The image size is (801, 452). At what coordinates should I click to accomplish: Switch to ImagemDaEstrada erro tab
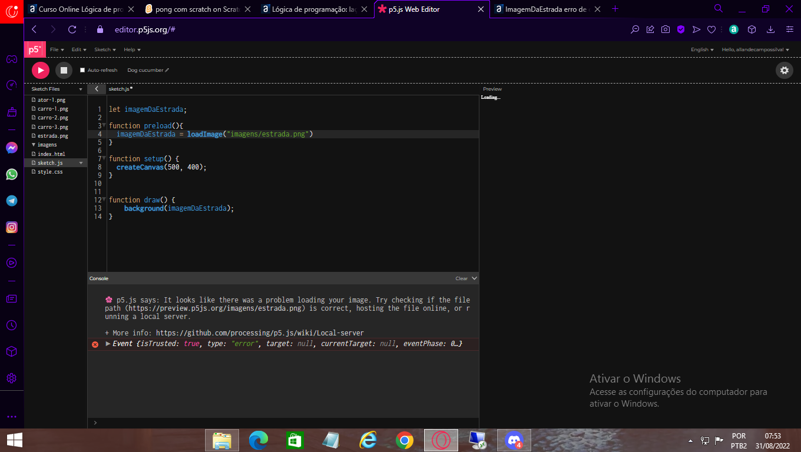(548, 9)
